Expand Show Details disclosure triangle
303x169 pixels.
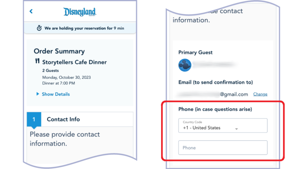(x=38, y=94)
